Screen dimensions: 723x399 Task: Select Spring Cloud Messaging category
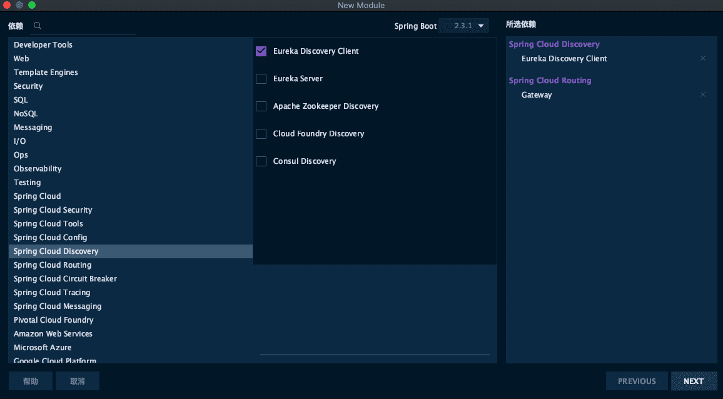pyautogui.click(x=131, y=306)
